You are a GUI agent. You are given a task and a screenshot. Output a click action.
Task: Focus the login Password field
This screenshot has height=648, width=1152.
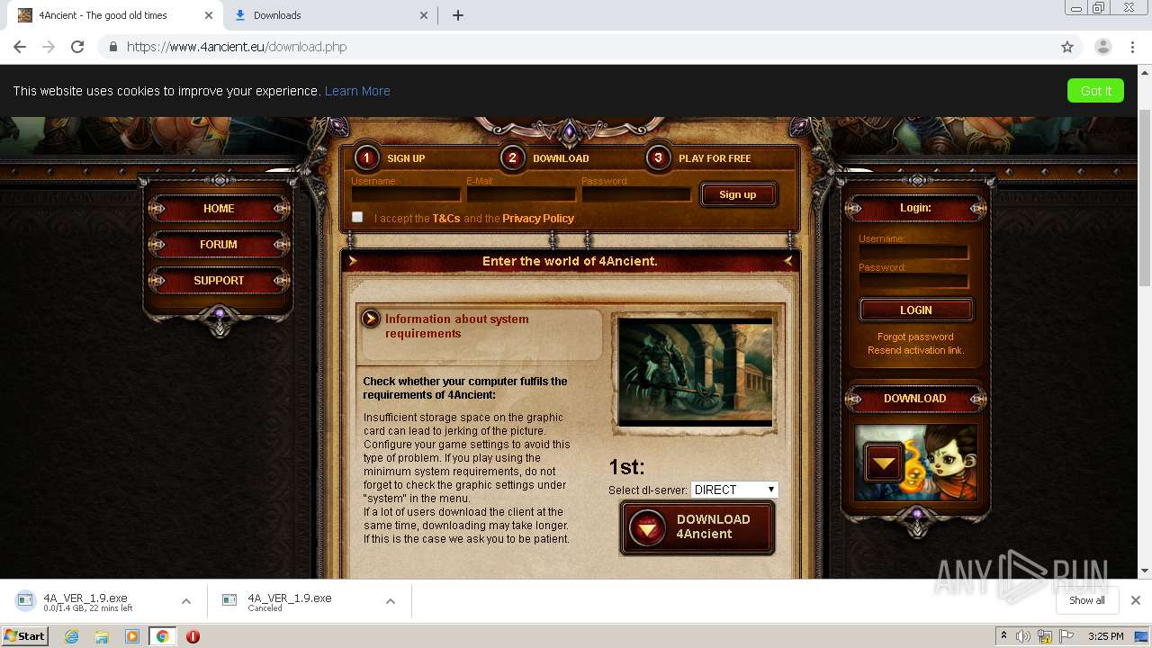coord(913,281)
